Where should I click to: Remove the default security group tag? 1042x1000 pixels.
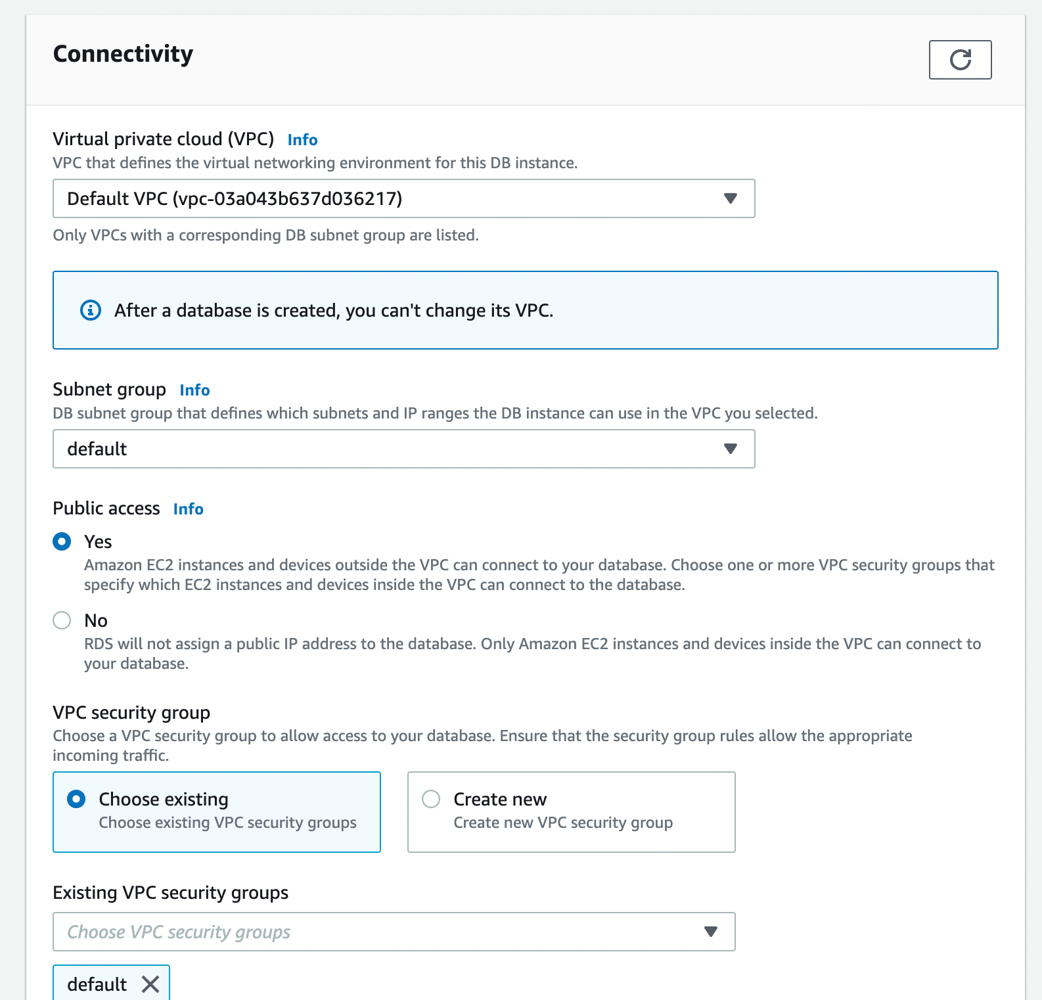click(150, 984)
